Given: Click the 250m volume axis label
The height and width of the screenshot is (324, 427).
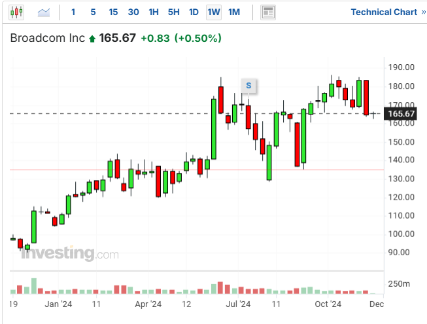Looking at the screenshot, I should tap(399, 284).
